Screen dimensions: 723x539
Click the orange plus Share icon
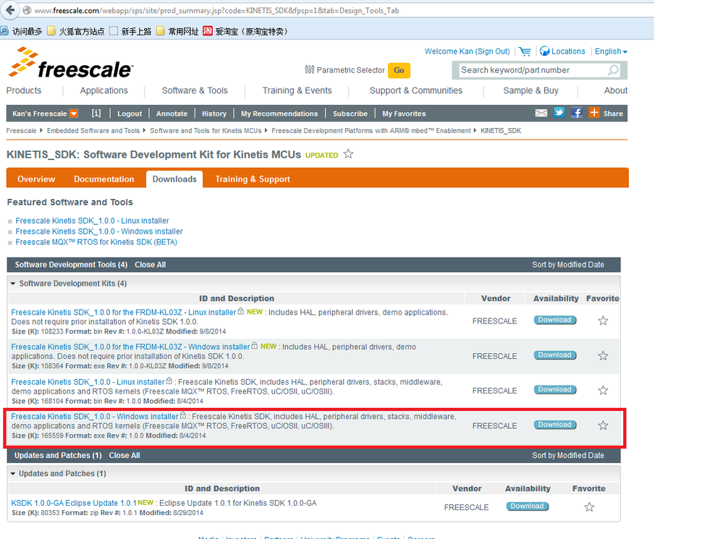[594, 113]
